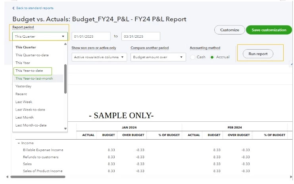The height and width of the screenshot is (184, 294).
Task: Open Budget amount over dropdown
Action: point(158,57)
